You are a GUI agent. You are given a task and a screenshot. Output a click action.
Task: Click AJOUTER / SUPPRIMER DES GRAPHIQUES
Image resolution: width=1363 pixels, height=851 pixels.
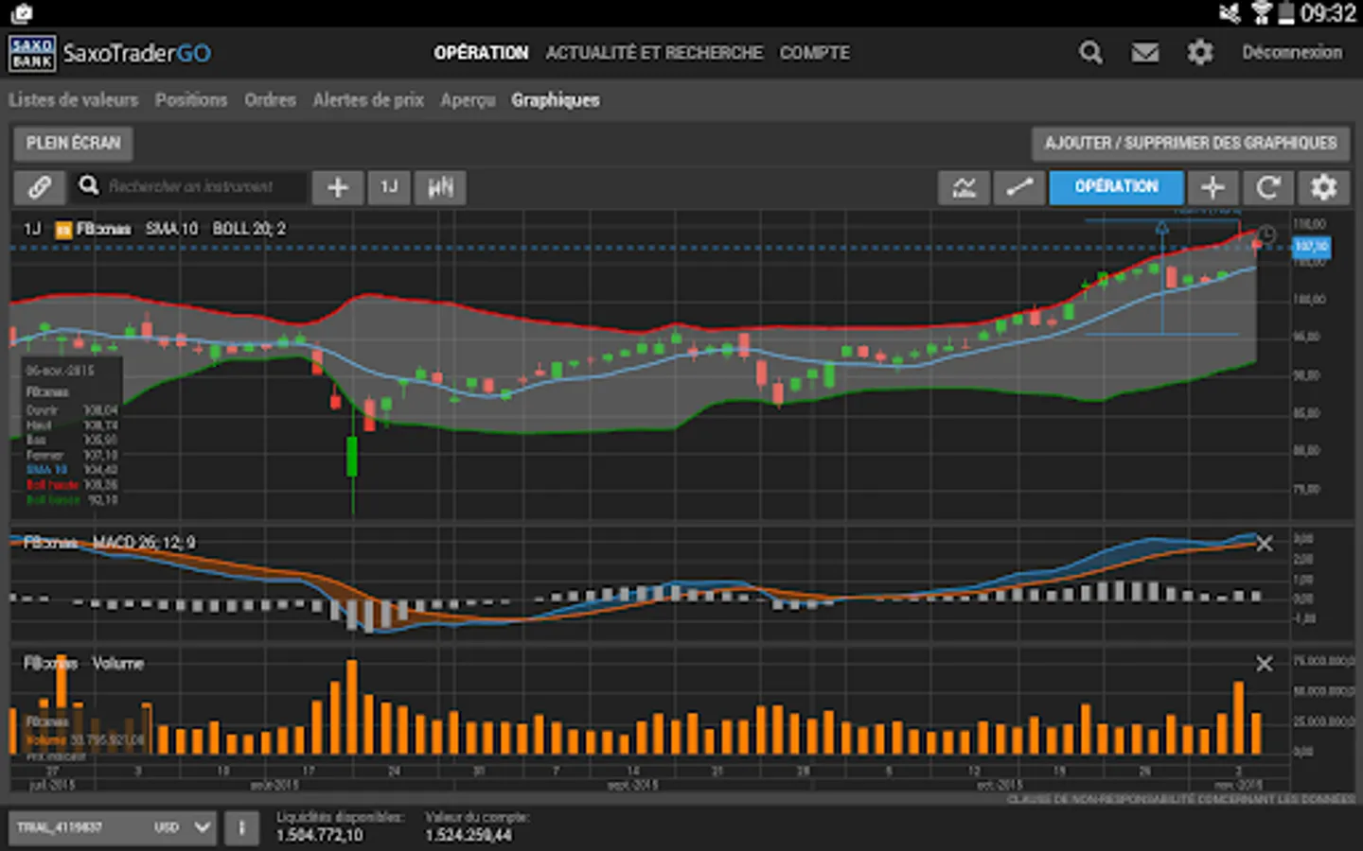(1191, 144)
